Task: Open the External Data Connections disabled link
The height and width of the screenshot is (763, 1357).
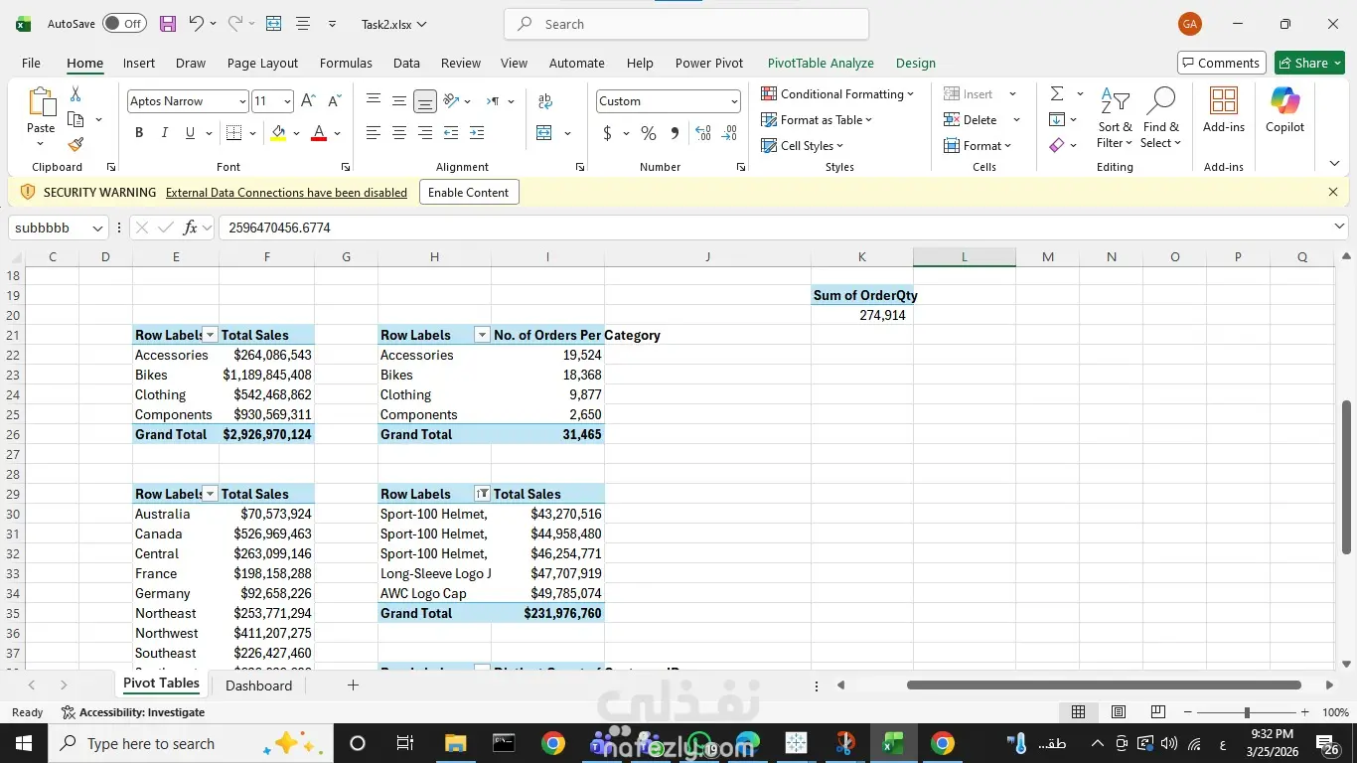Action: point(286,193)
